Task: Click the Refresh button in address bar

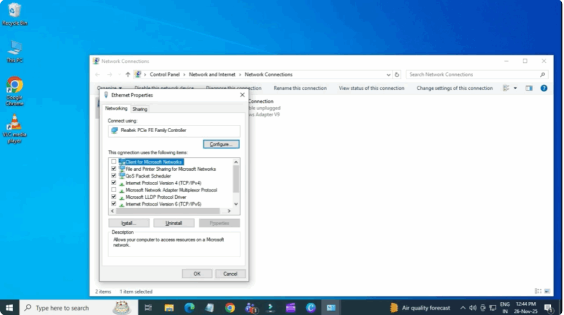Action: coord(397,75)
